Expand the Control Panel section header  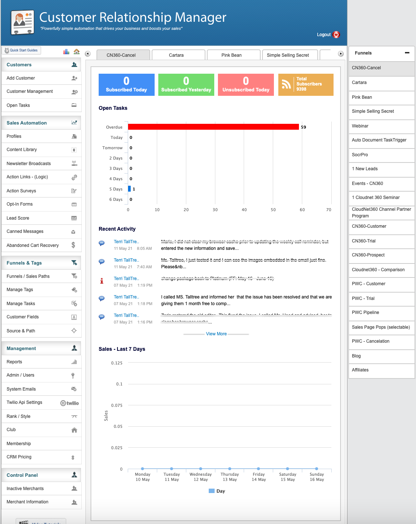41,475
